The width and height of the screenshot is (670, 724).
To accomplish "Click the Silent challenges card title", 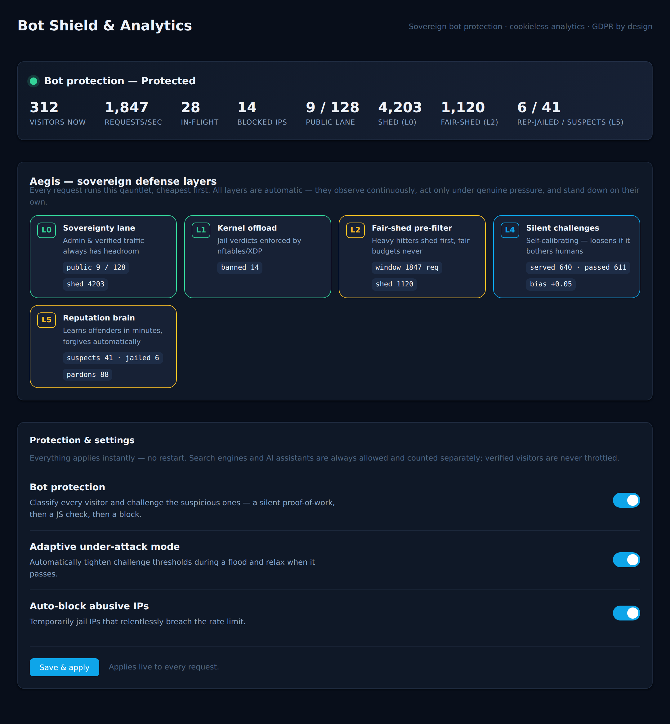I will (562, 228).
